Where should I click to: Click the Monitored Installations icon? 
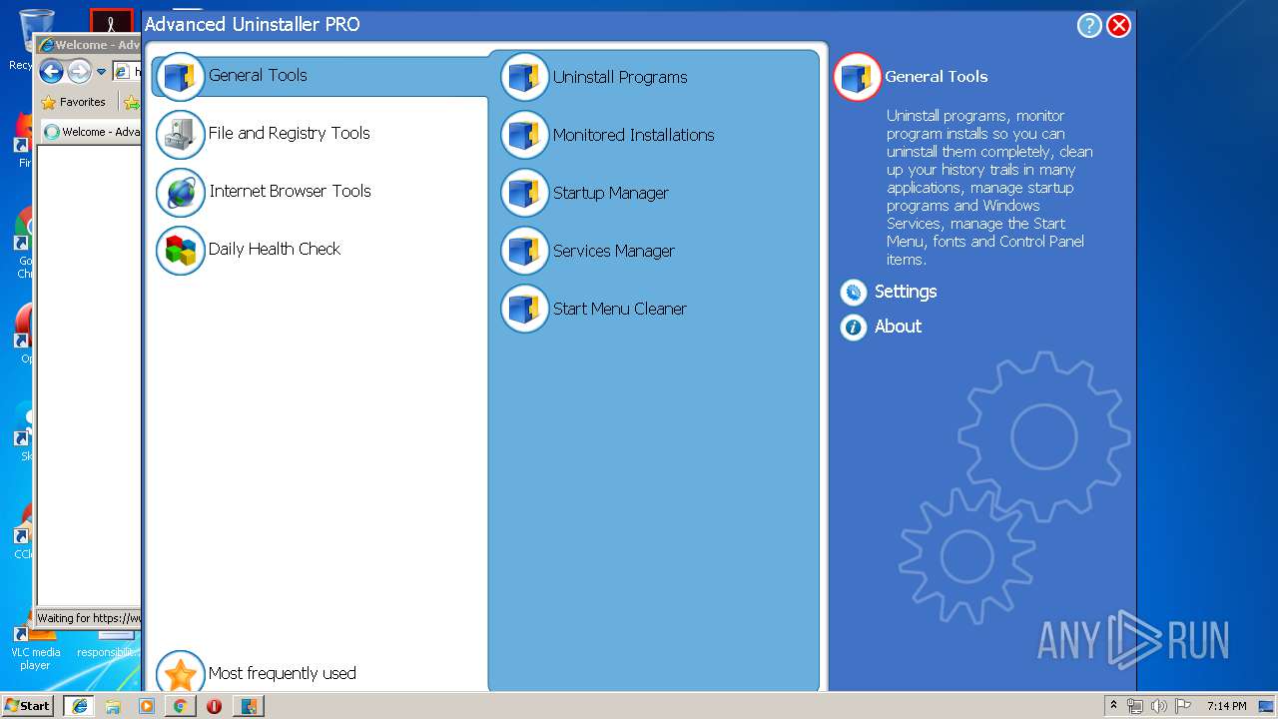tap(525, 135)
